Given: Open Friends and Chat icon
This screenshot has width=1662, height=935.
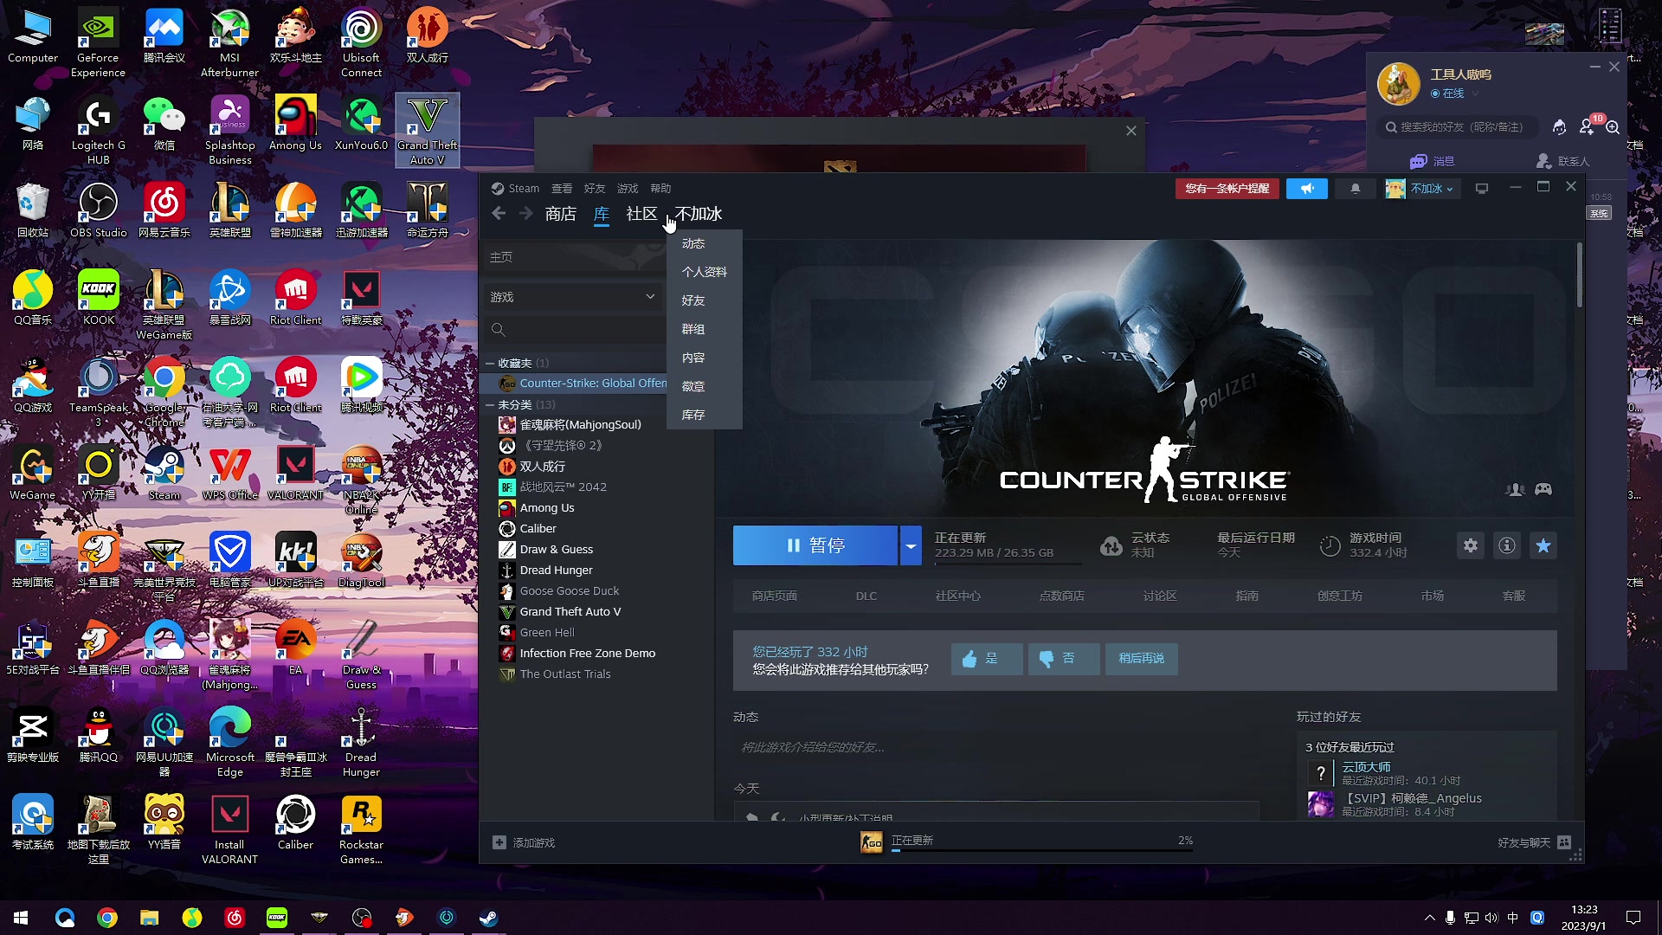Looking at the screenshot, I should [x=1564, y=842].
